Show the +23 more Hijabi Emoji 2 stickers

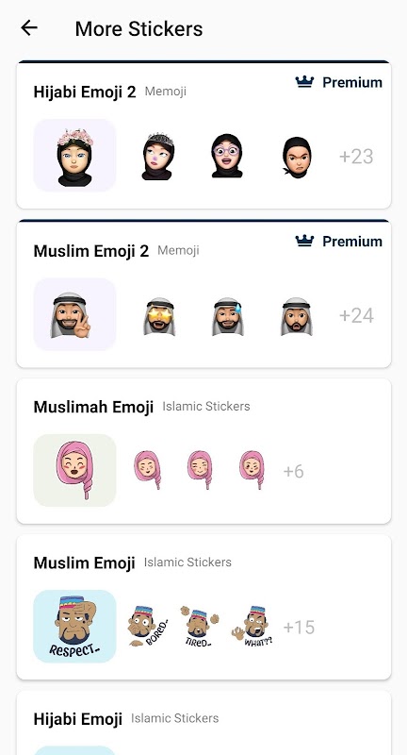tap(356, 157)
